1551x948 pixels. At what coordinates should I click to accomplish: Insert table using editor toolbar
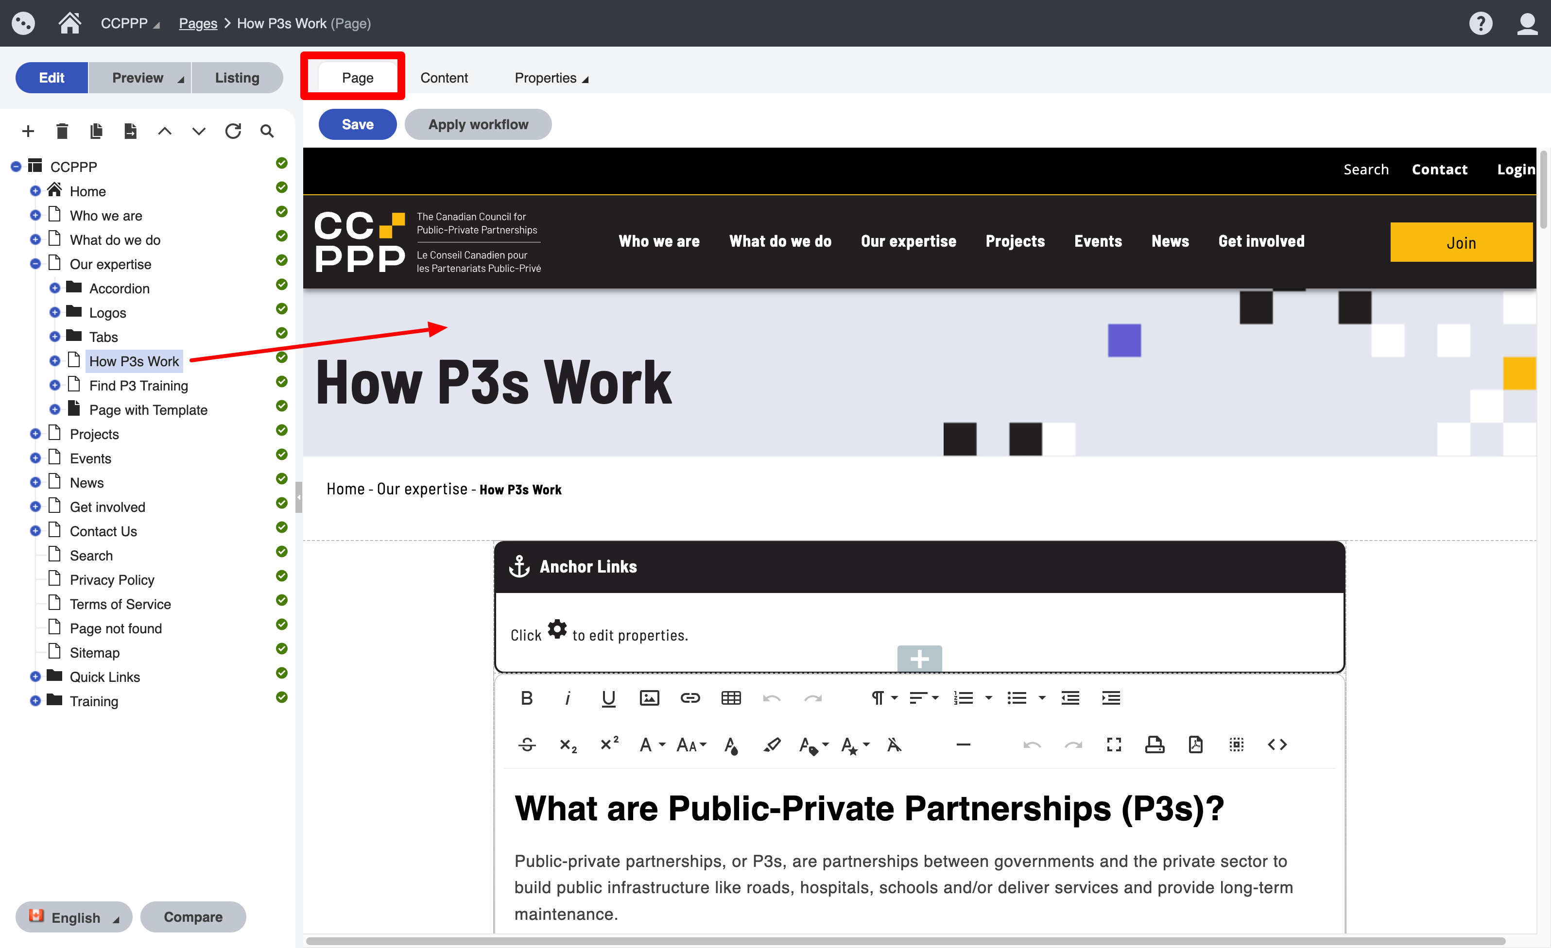click(x=731, y=697)
